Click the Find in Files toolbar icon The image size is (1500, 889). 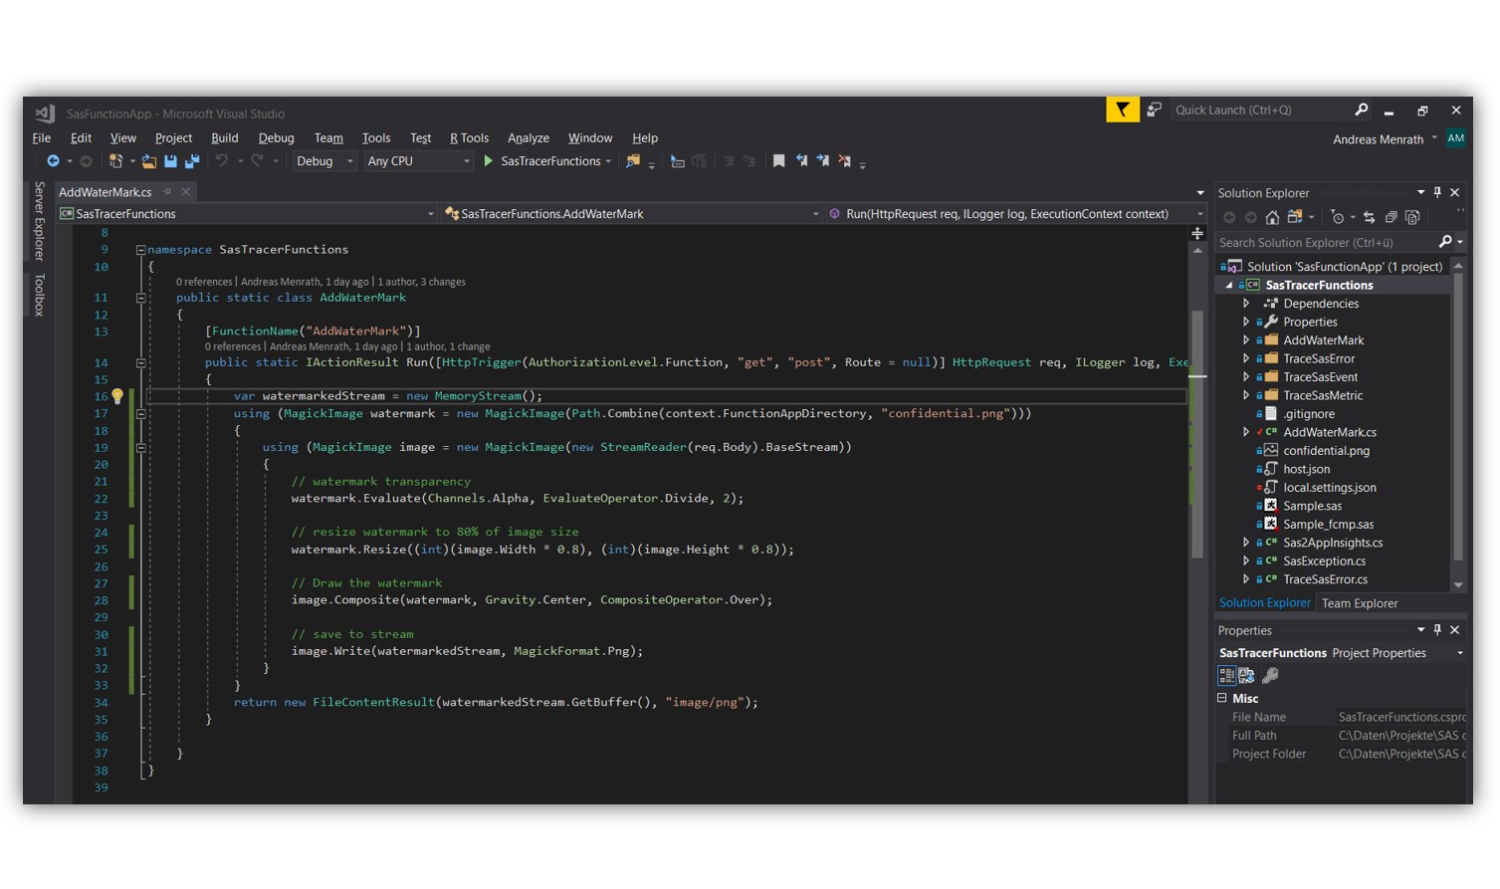633,161
